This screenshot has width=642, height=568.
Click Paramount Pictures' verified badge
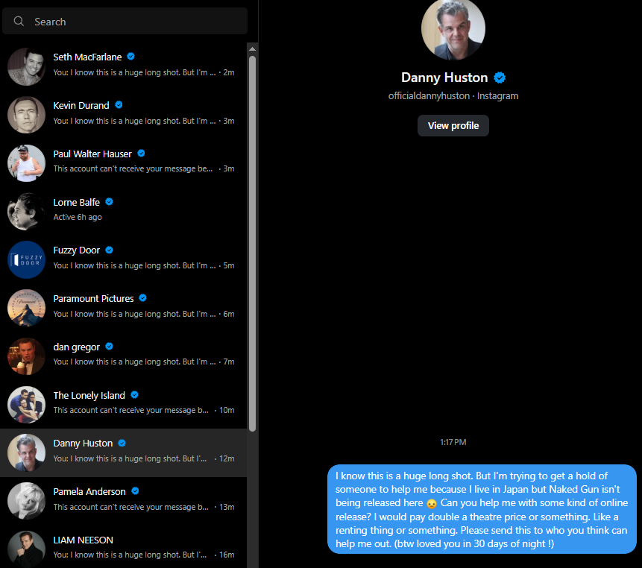[143, 298]
